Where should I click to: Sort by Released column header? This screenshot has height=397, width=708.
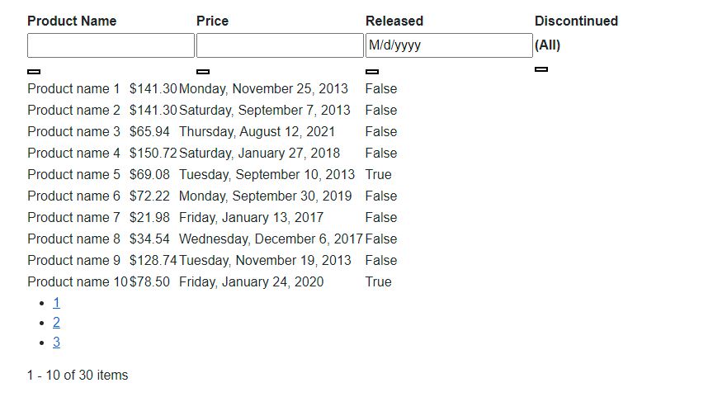point(394,21)
